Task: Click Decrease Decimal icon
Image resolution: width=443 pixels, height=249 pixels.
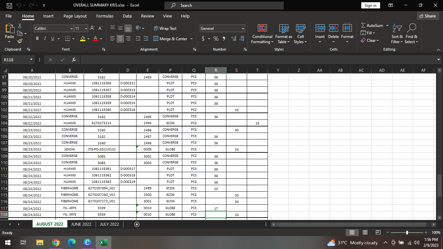Action: [242, 39]
